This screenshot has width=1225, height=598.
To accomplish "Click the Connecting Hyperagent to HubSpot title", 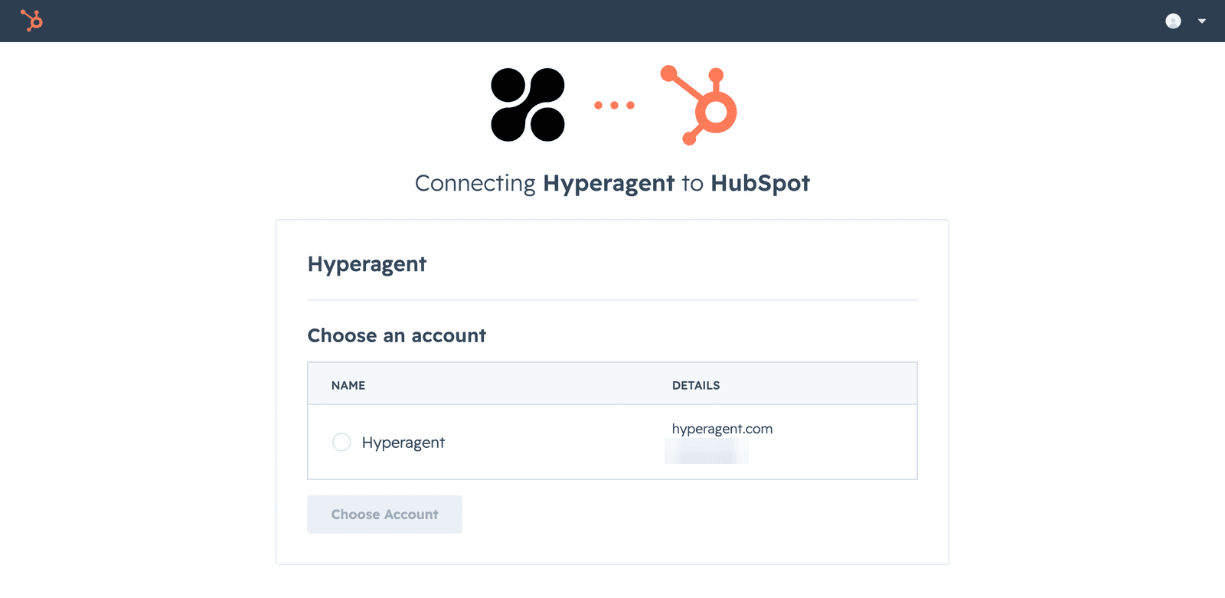I will pyautogui.click(x=612, y=184).
